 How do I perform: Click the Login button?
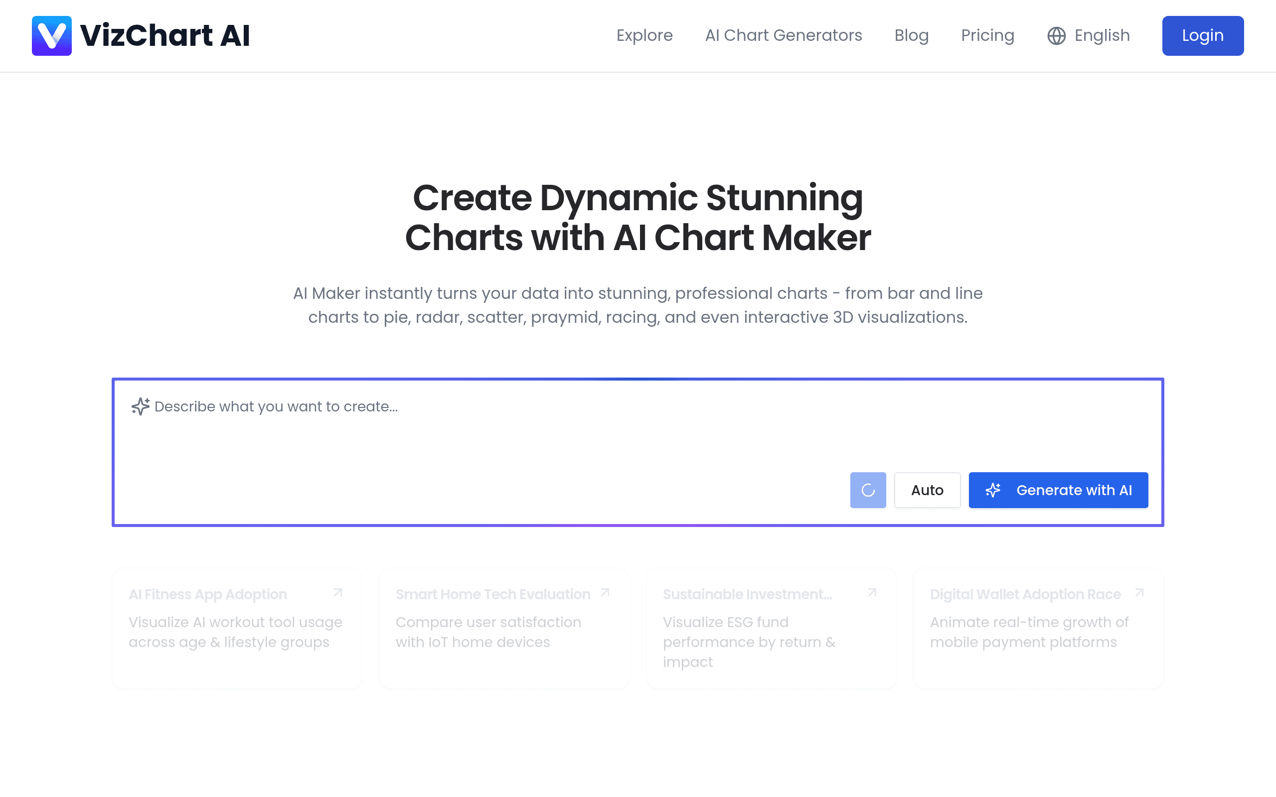(1203, 36)
